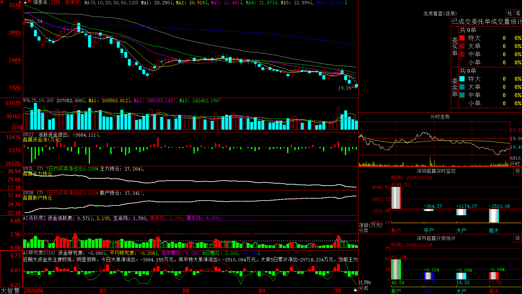The image size is (522, 294).
Task: Click the VOL(5,10,20) indicator label
Action: (x=38, y=101)
